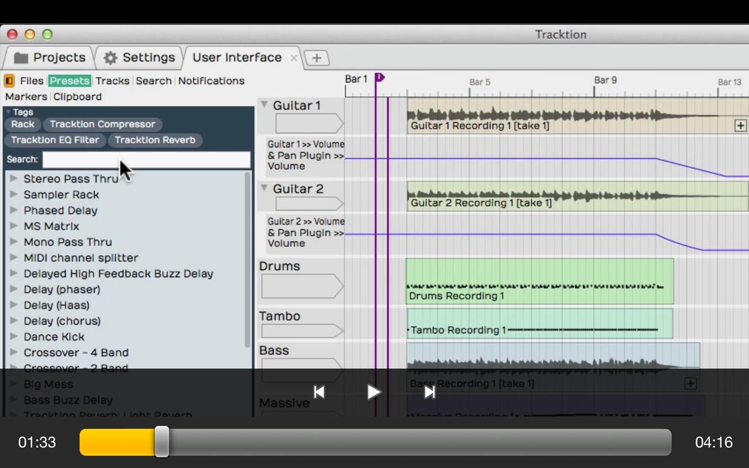Expand the Sampler Rack preset
The image size is (749, 468).
[x=13, y=194]
